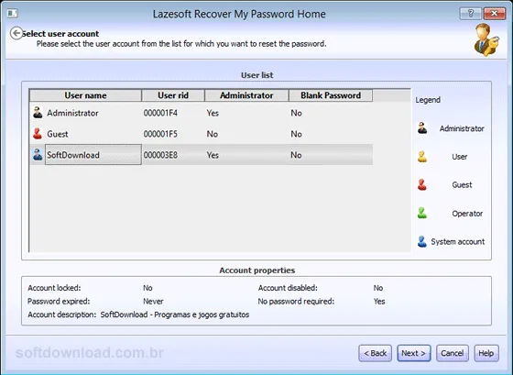This screenshot has width=513, height=375.
Task: Open Help from the bottom buttons
Action: click(486, 353)
